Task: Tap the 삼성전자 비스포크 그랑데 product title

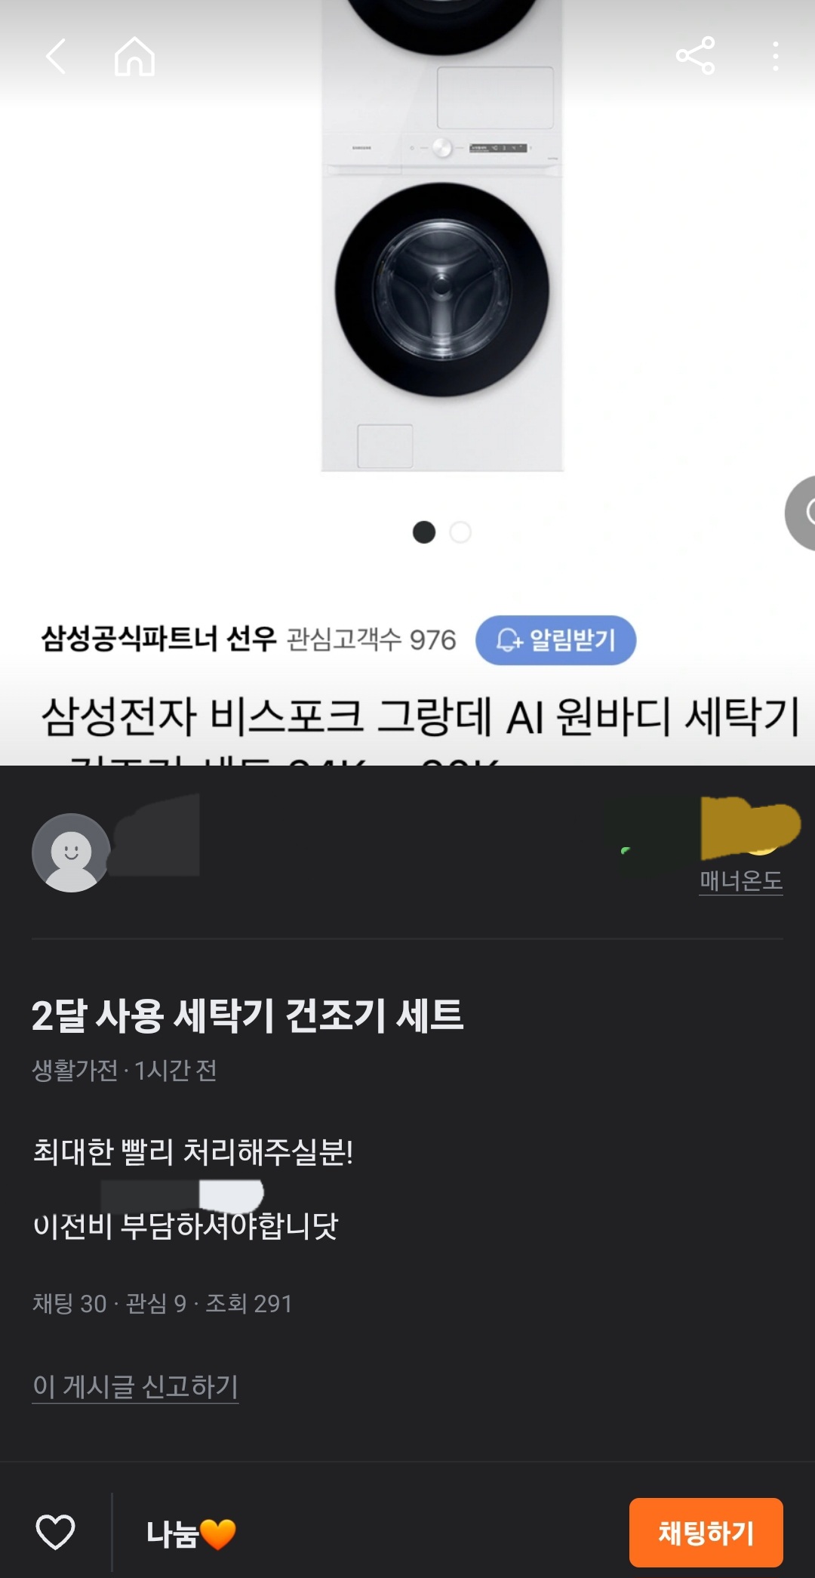Action: click(x=420, y=717)
